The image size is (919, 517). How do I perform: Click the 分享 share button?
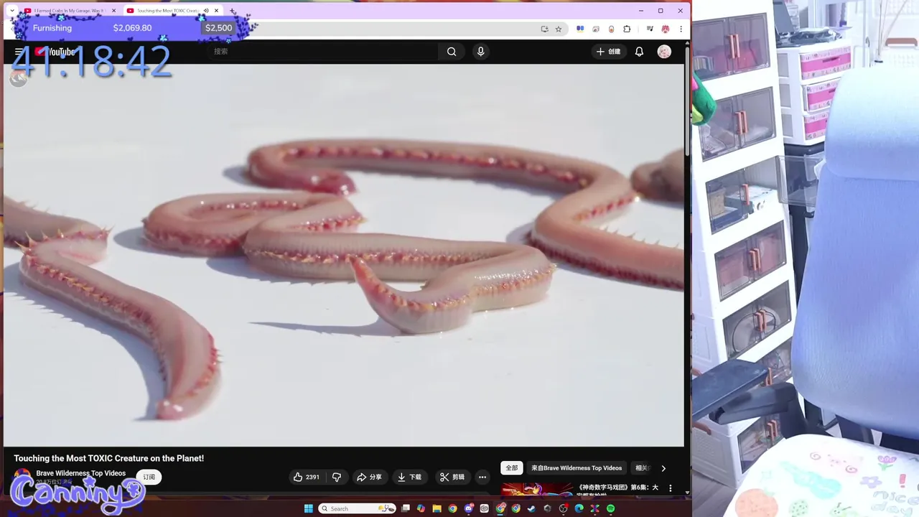click(369, 477)
